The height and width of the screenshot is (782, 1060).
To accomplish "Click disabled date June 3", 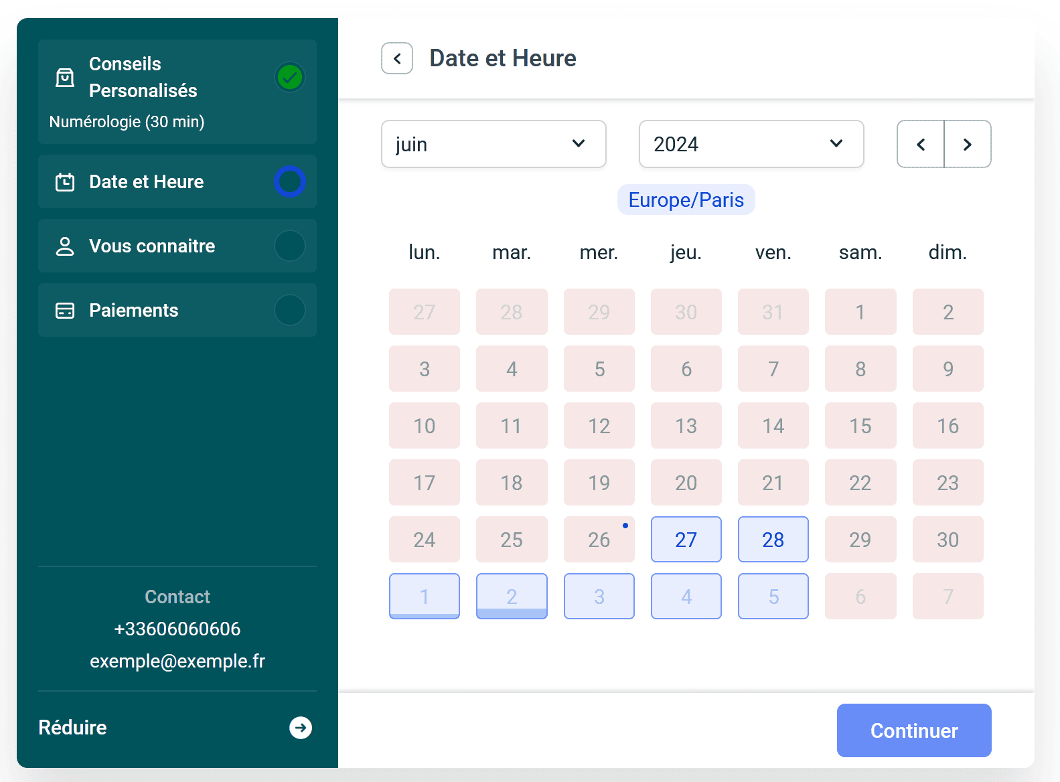I will (425, 368).
